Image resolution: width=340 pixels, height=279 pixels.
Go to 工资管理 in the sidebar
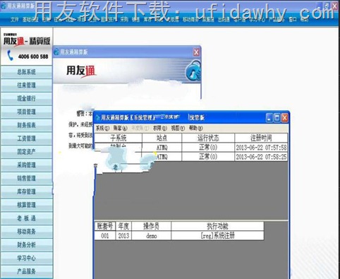pos(26,138)
